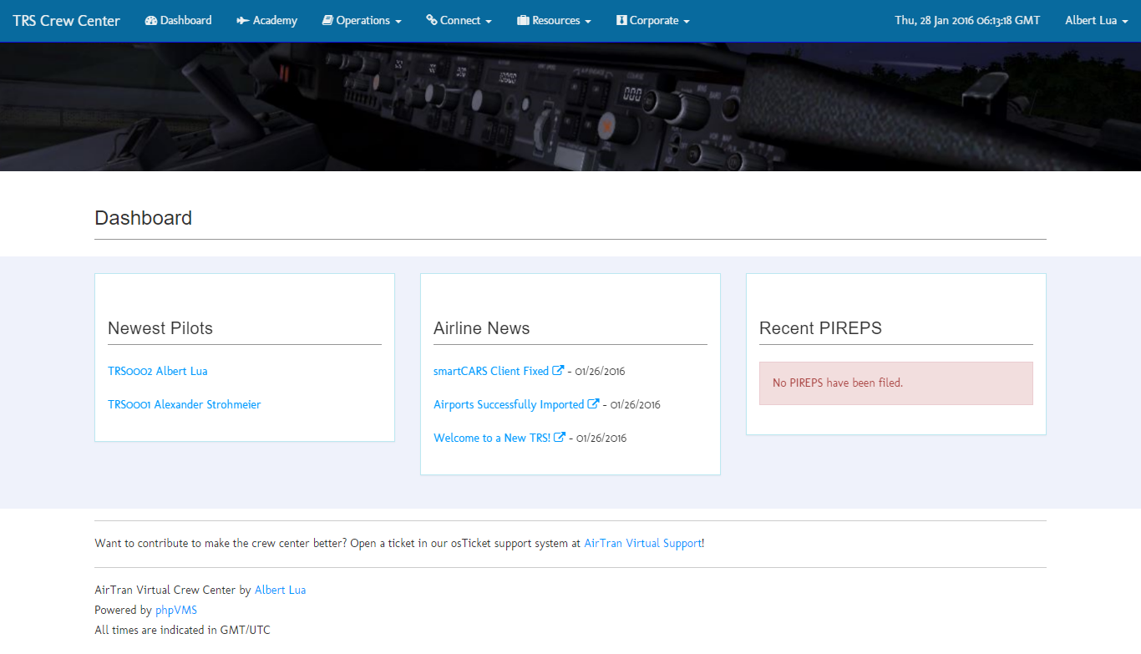Click the Resources briefcase icon
The height and width of the screenshot is (654, 1141).
tap(524, 20)
